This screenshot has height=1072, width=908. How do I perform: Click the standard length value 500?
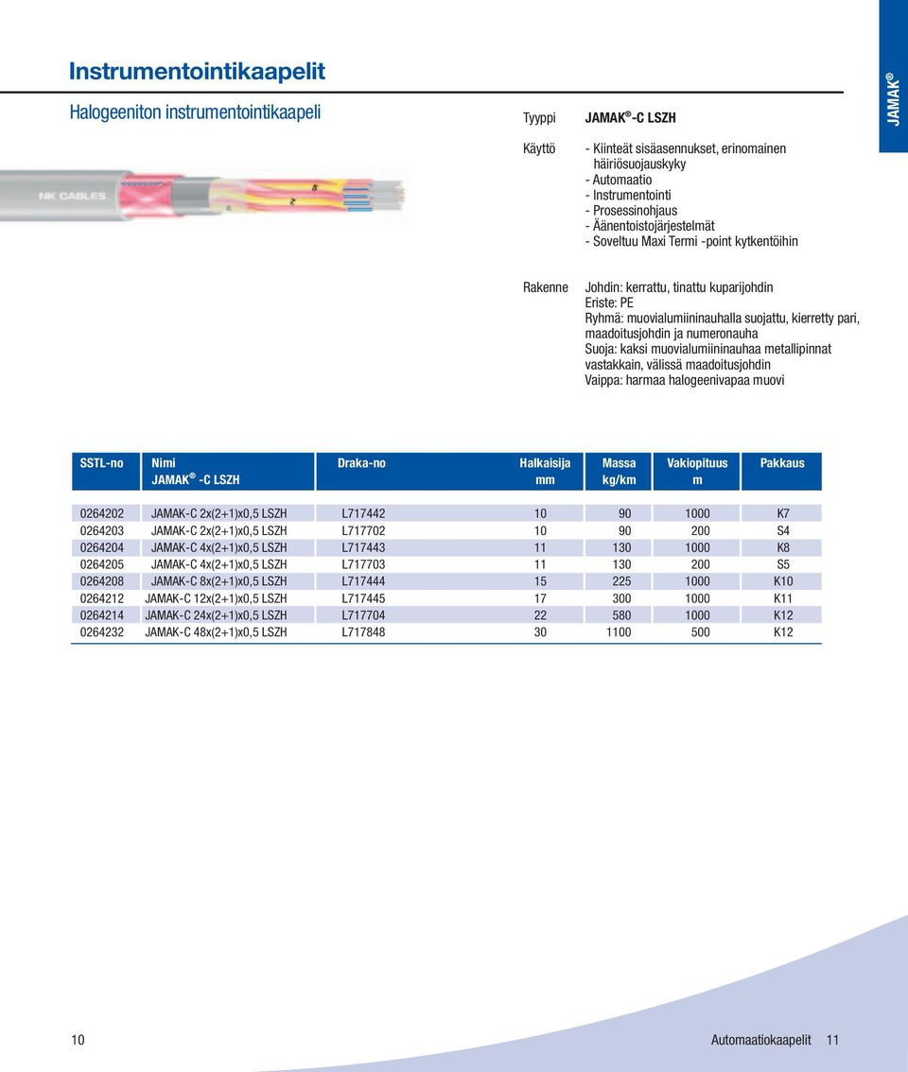click(700, 632)
